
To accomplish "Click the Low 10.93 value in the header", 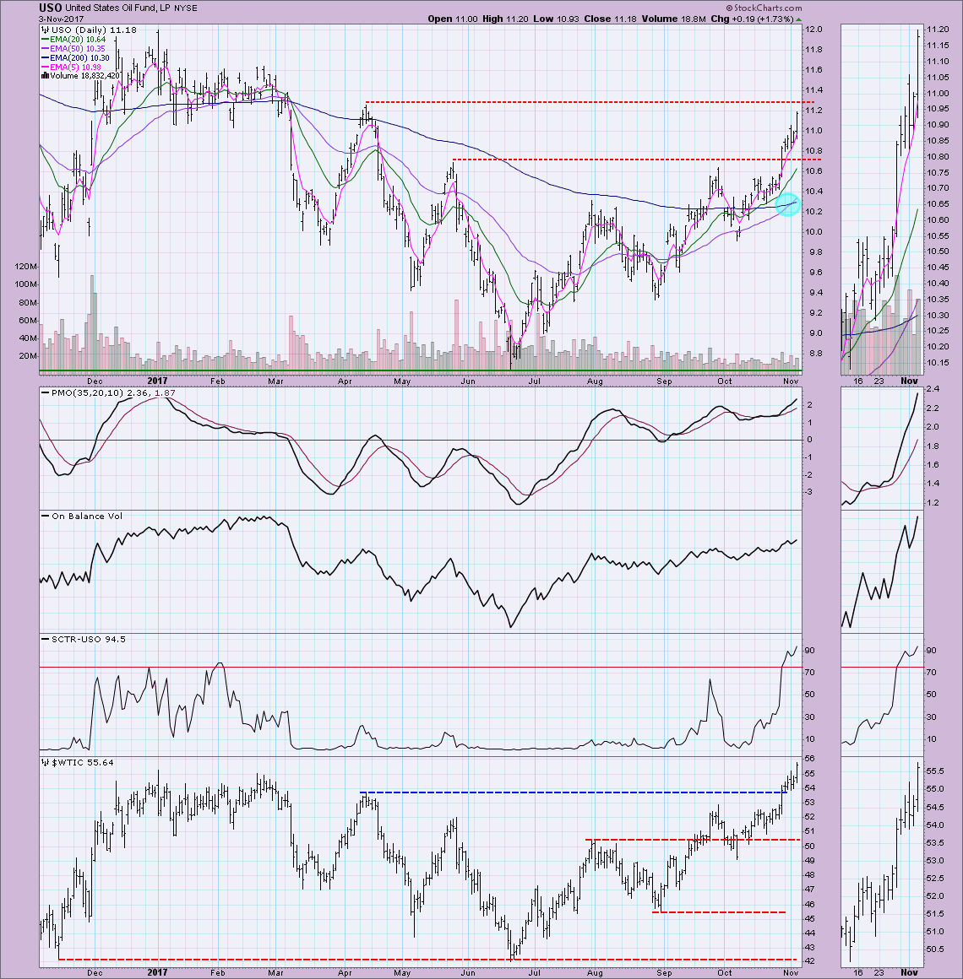I will 556,19.
